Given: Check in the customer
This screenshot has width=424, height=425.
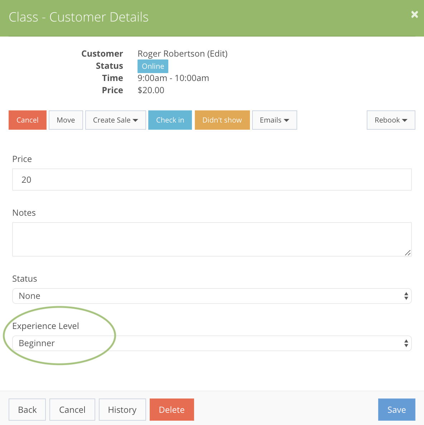Looking at the screenshot, I should (170, 120).
